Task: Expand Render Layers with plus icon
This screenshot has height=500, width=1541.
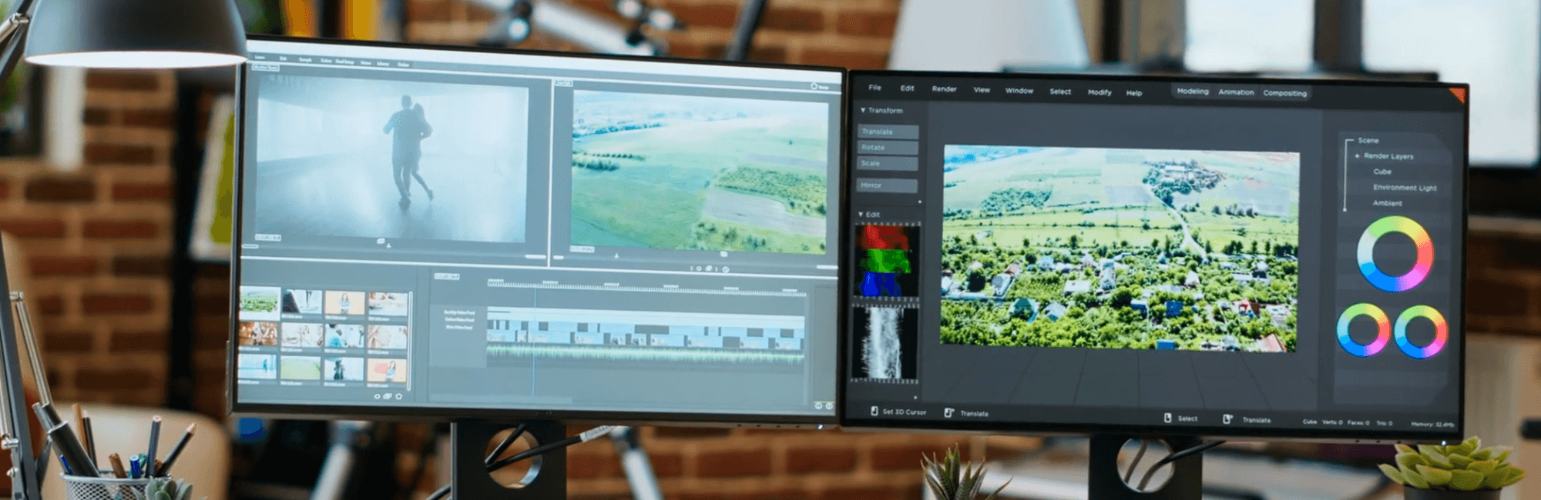Action: [x=1357, y=155]
